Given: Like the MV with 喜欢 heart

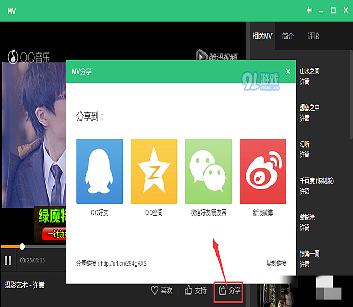Looking at the screenshot, I should pos(161,290).
